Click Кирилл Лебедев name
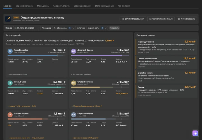Screen dimensions: 202x140 85,113
